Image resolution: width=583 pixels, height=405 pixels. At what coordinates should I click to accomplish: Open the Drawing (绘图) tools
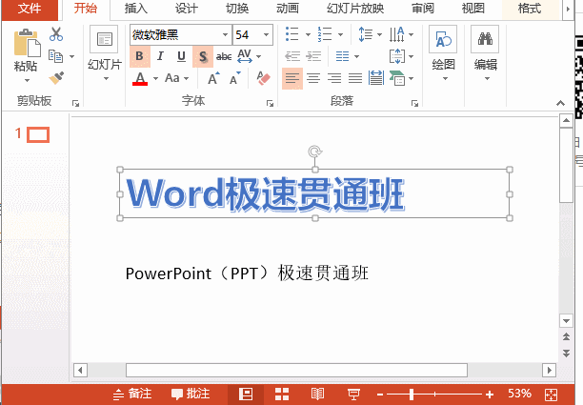pyautogui.click(x=443, y=51)
